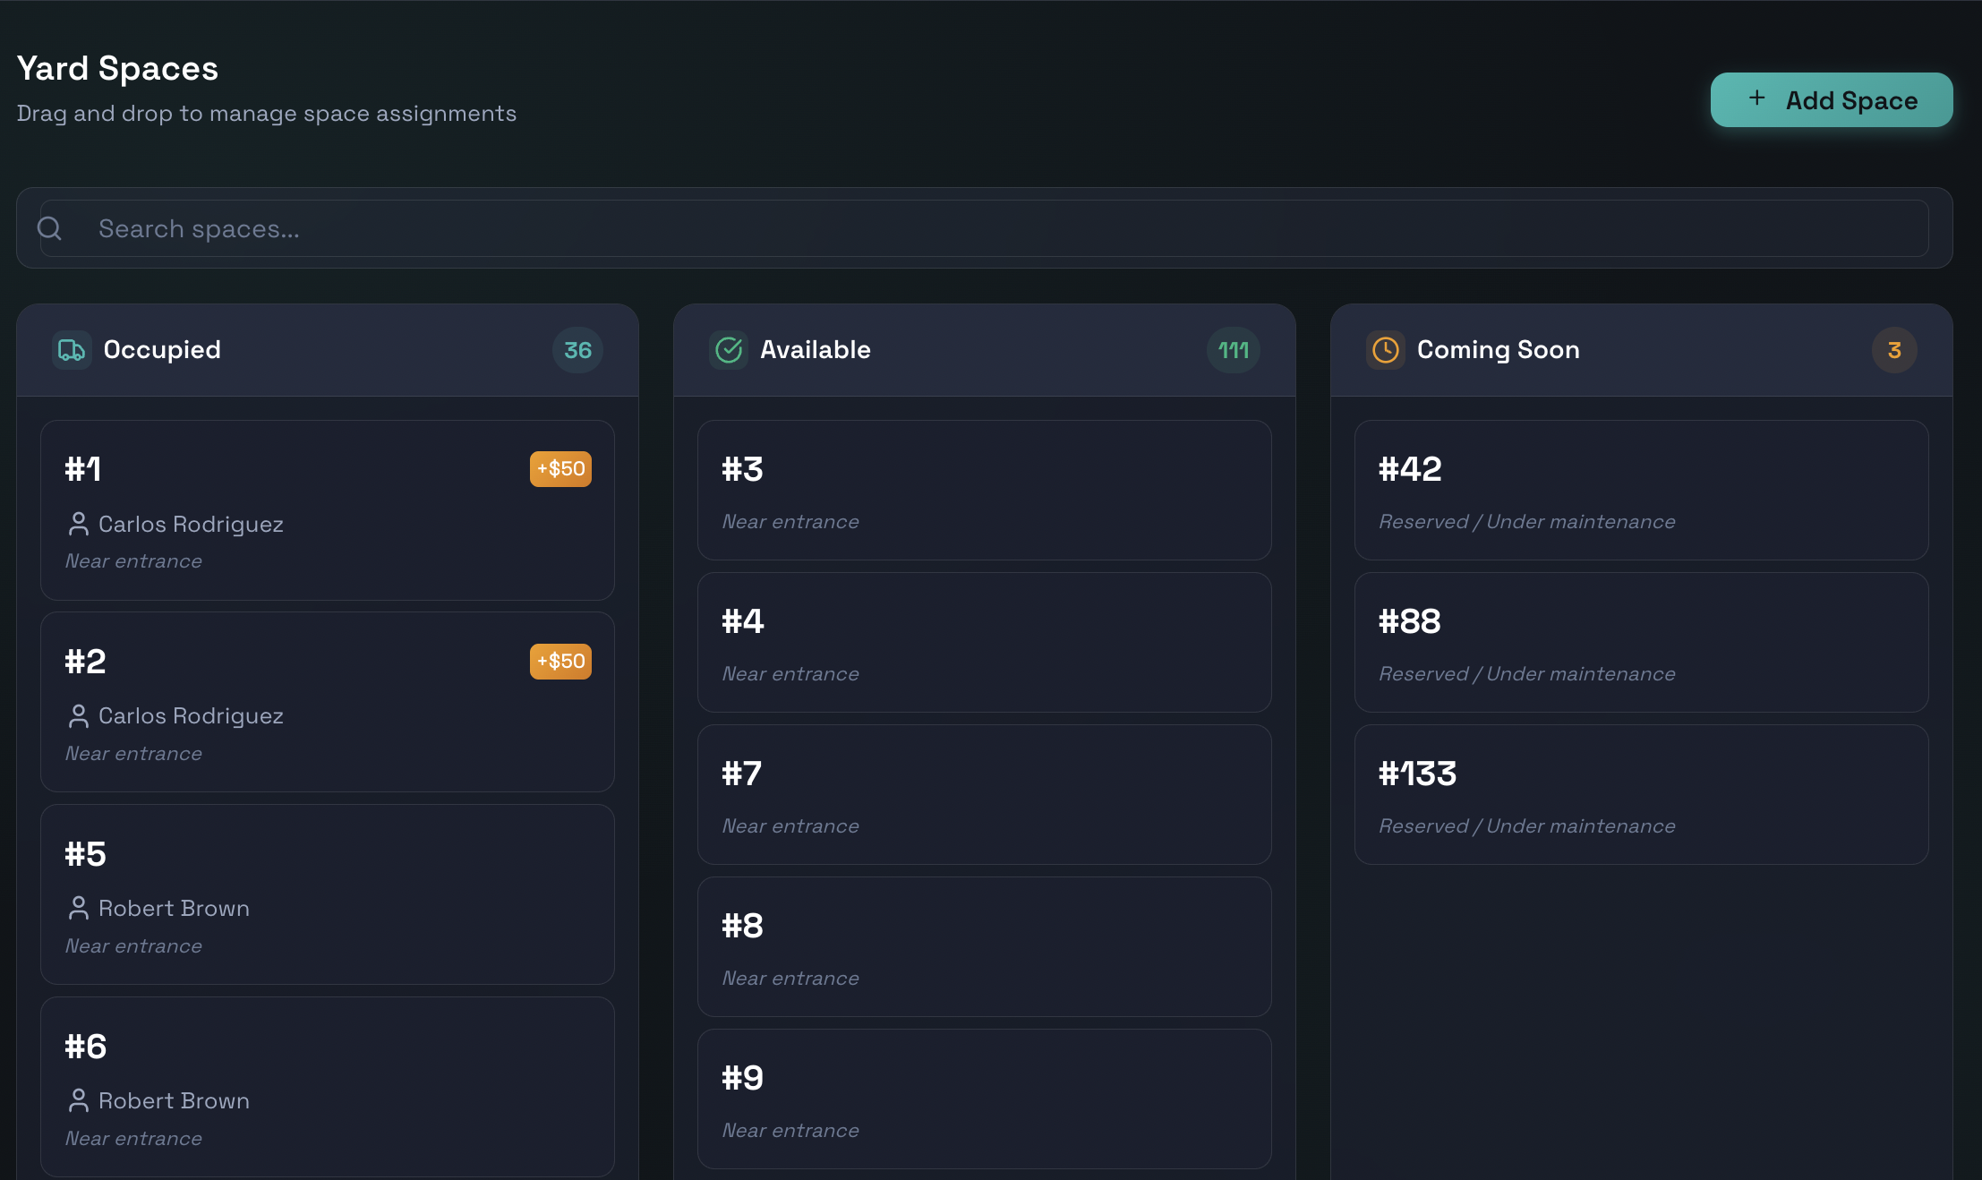Click the +$50 badge on space #2
The height and width of the screenshot is (1180, 1982).
560,661
